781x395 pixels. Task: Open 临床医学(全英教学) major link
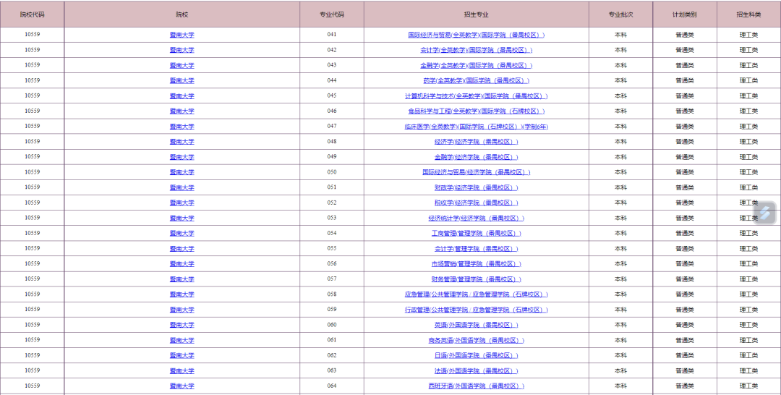coord(476,127)
